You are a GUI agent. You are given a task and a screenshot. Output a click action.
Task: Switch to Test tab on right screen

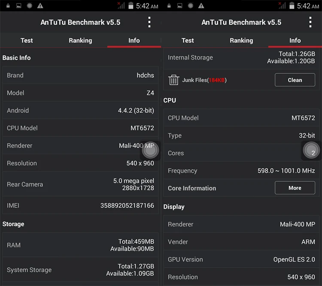[x=188, y=40]
